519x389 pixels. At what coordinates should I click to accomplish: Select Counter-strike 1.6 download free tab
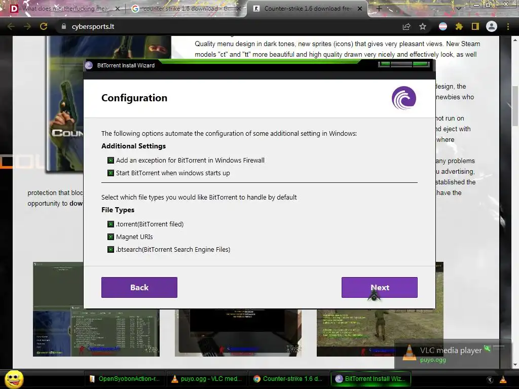tap(306, 9)
